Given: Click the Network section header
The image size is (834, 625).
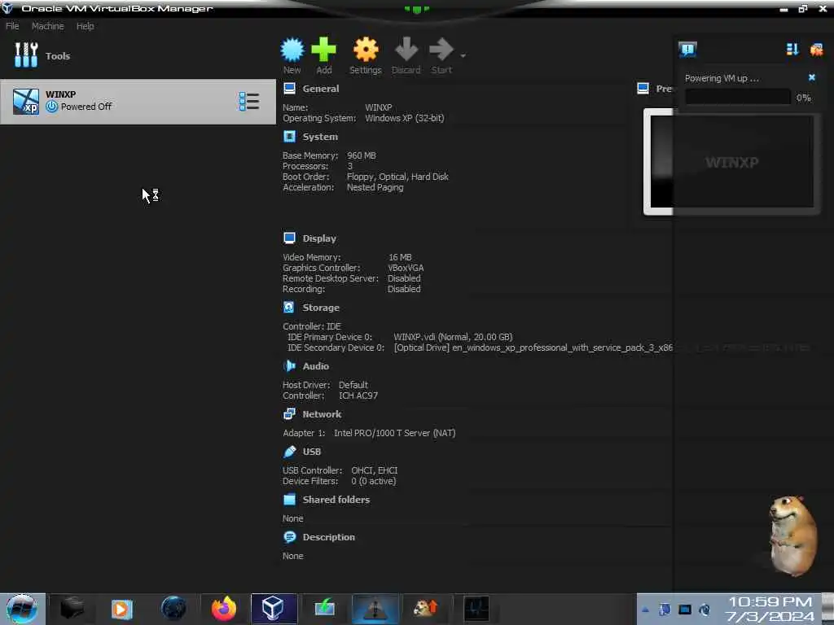Looking at the screenshot, I should pyautogui.click(x=322, y=414).
